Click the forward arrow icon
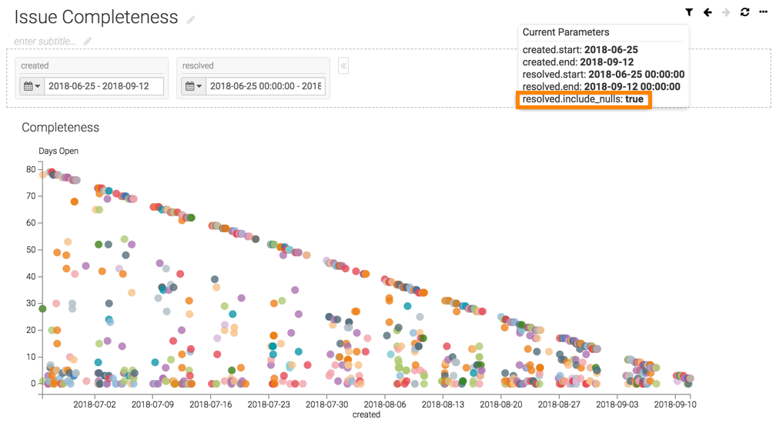 (726, 12)
